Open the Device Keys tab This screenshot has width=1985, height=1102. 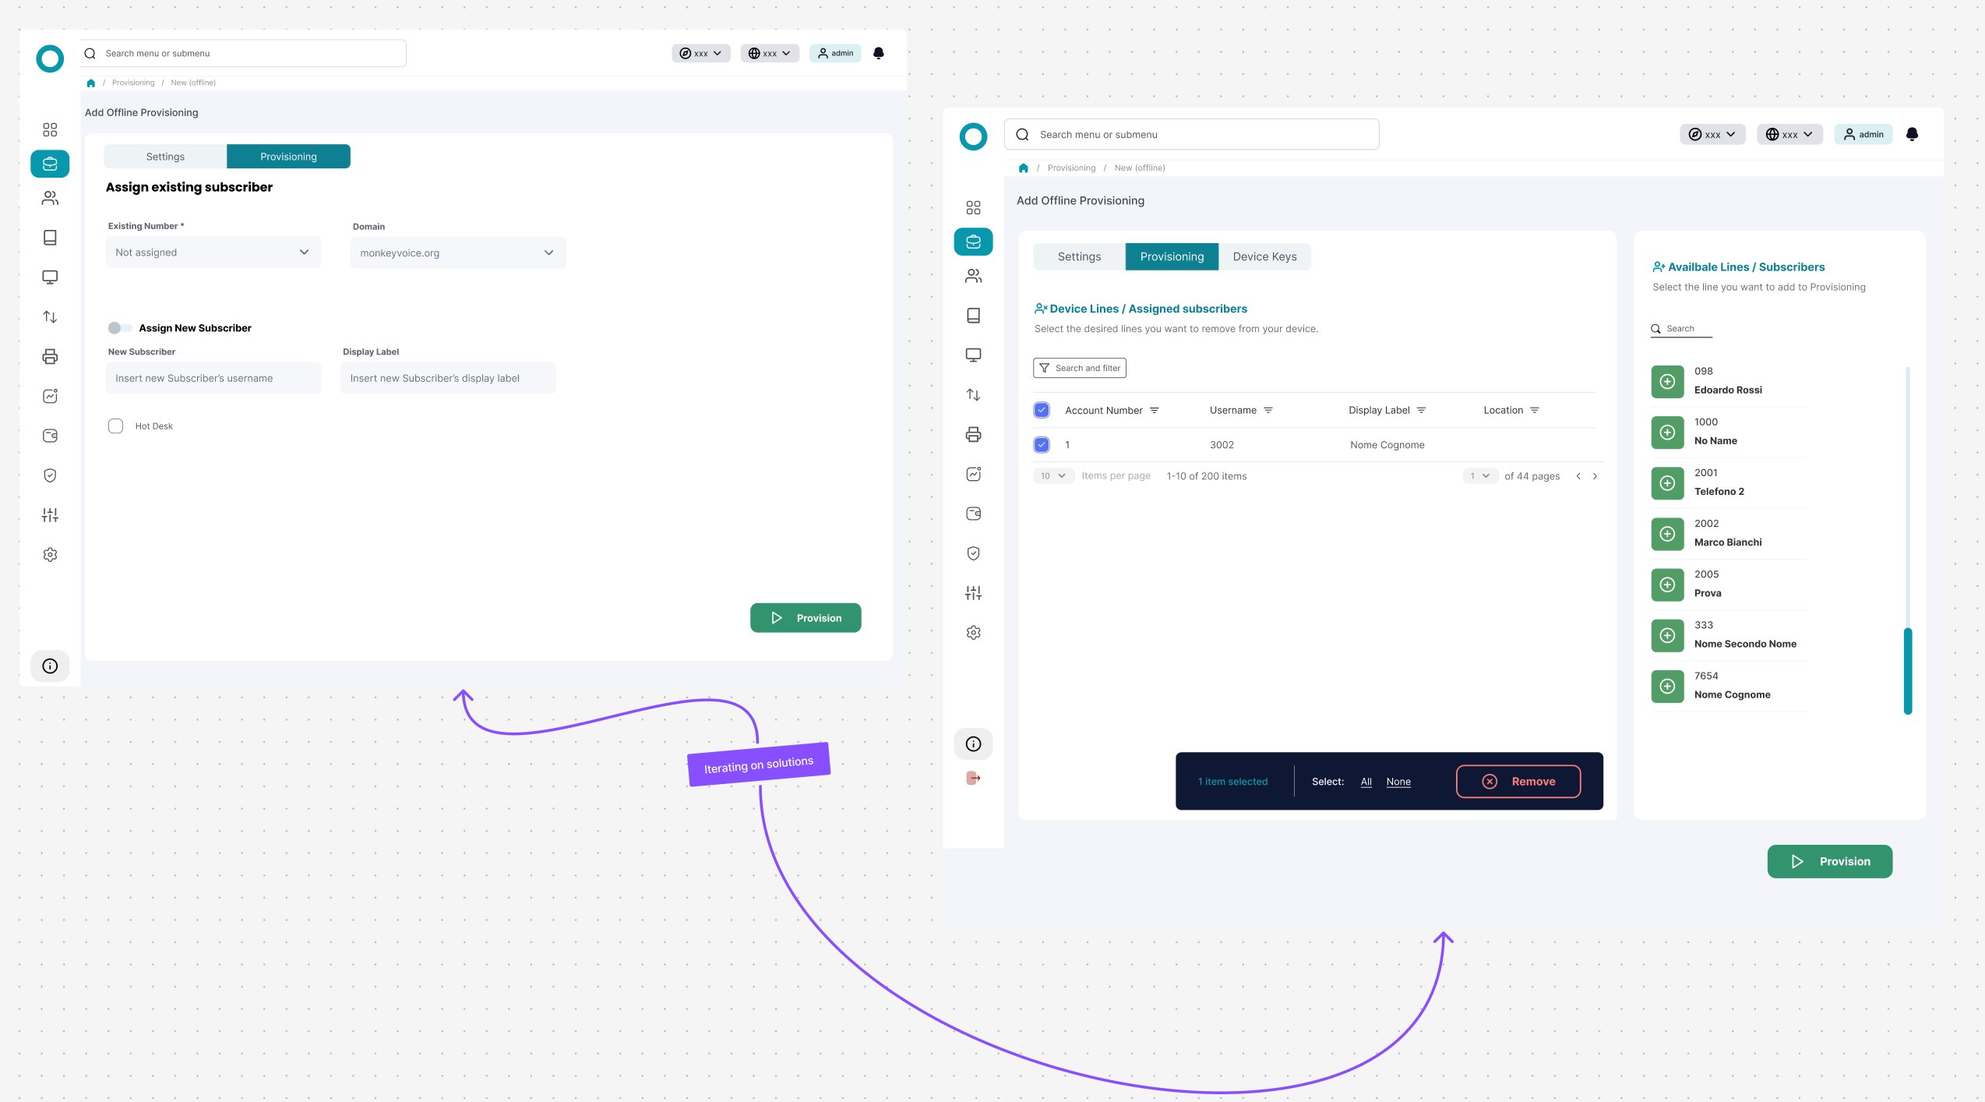click(x=1264, y=256)
